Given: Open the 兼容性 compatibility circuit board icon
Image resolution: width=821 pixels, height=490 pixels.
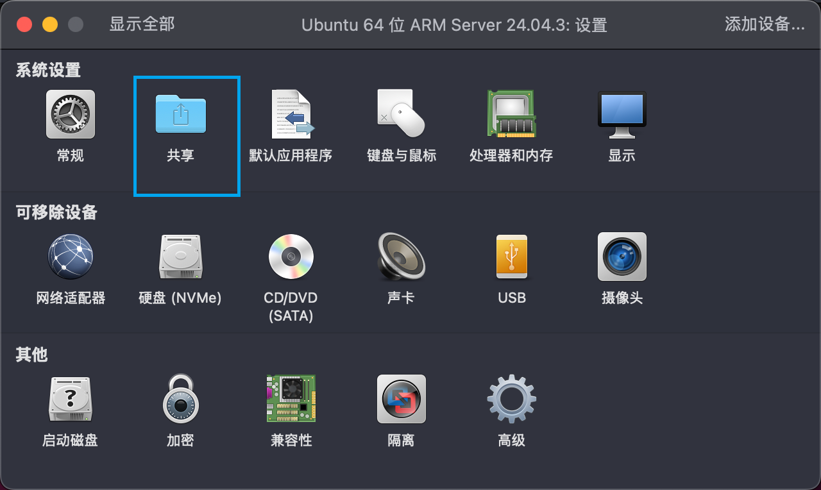Looking at the screenshot, I should (x=291, y=399).
